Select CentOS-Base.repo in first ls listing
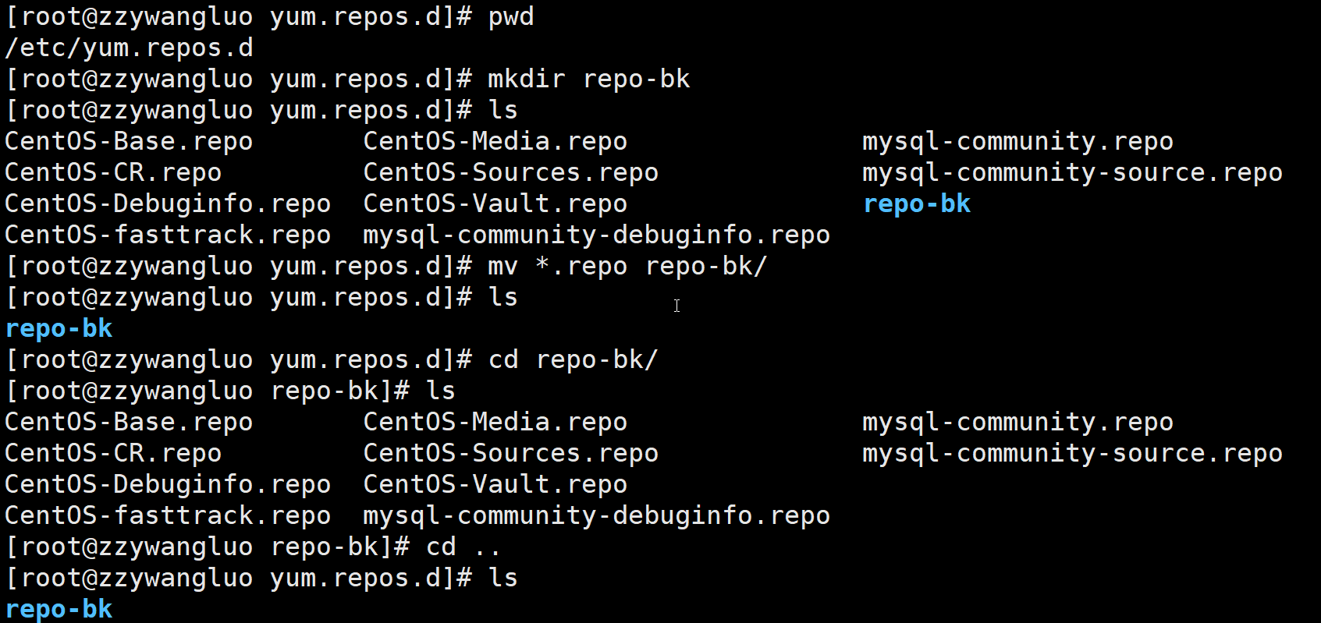 coord(129,142)
